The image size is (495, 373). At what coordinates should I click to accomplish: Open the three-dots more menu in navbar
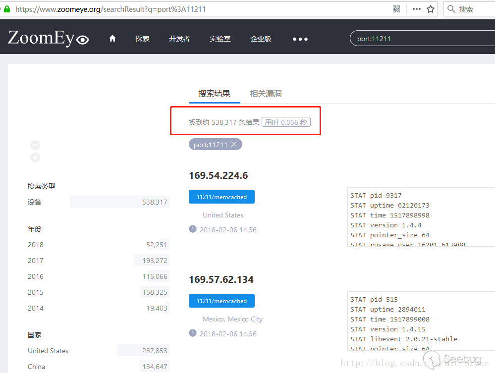pos(300,39)
